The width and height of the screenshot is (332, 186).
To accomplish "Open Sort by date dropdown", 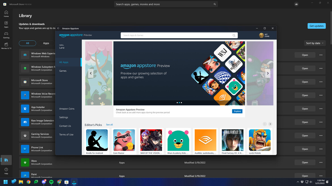I will click(x=315, y=43).
